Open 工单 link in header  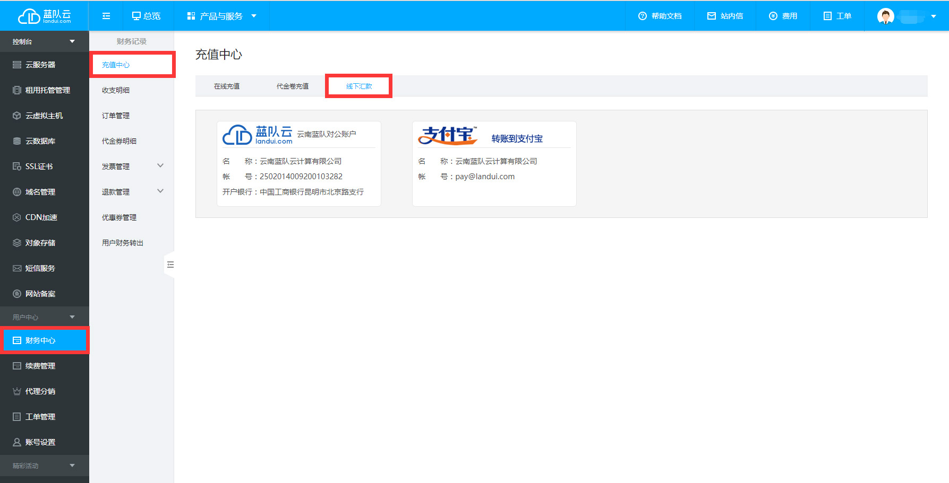coord(844,16)
